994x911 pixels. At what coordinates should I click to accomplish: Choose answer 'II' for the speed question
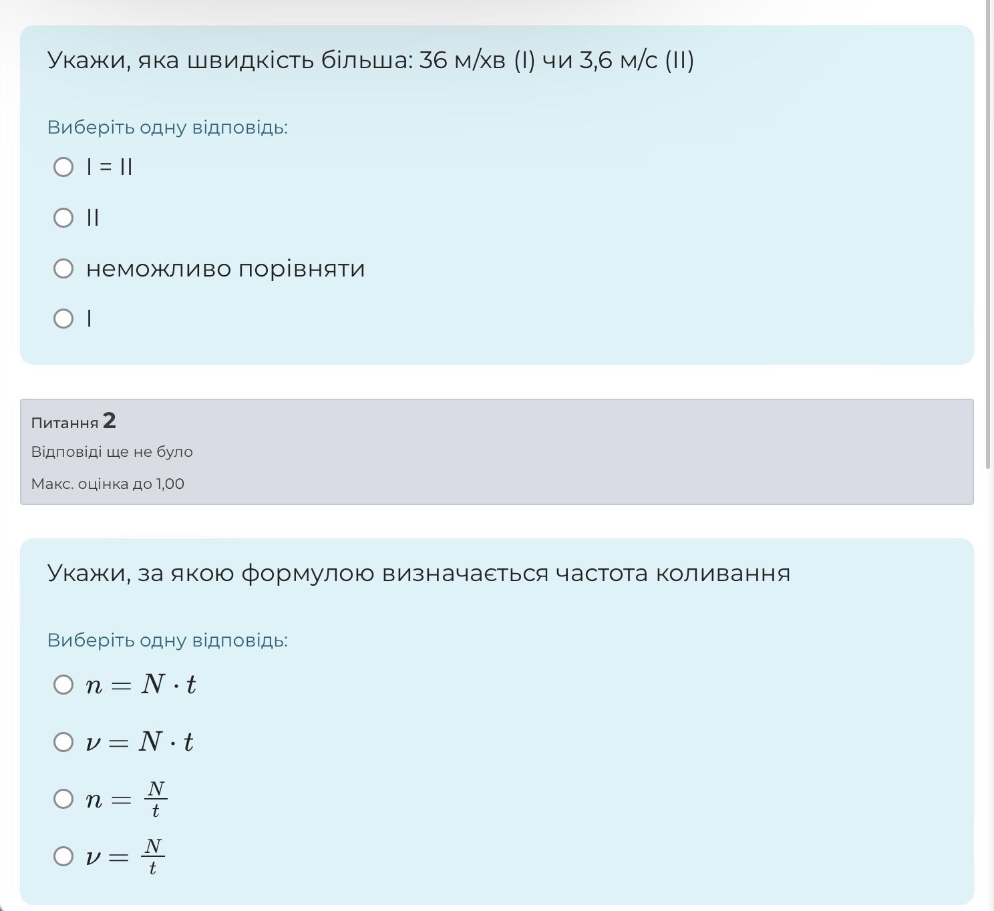(x=63, y=218)
